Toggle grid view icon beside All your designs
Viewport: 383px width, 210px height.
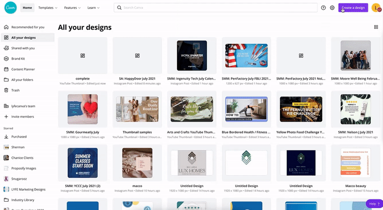pyautogui.click(x=376, y=27)
